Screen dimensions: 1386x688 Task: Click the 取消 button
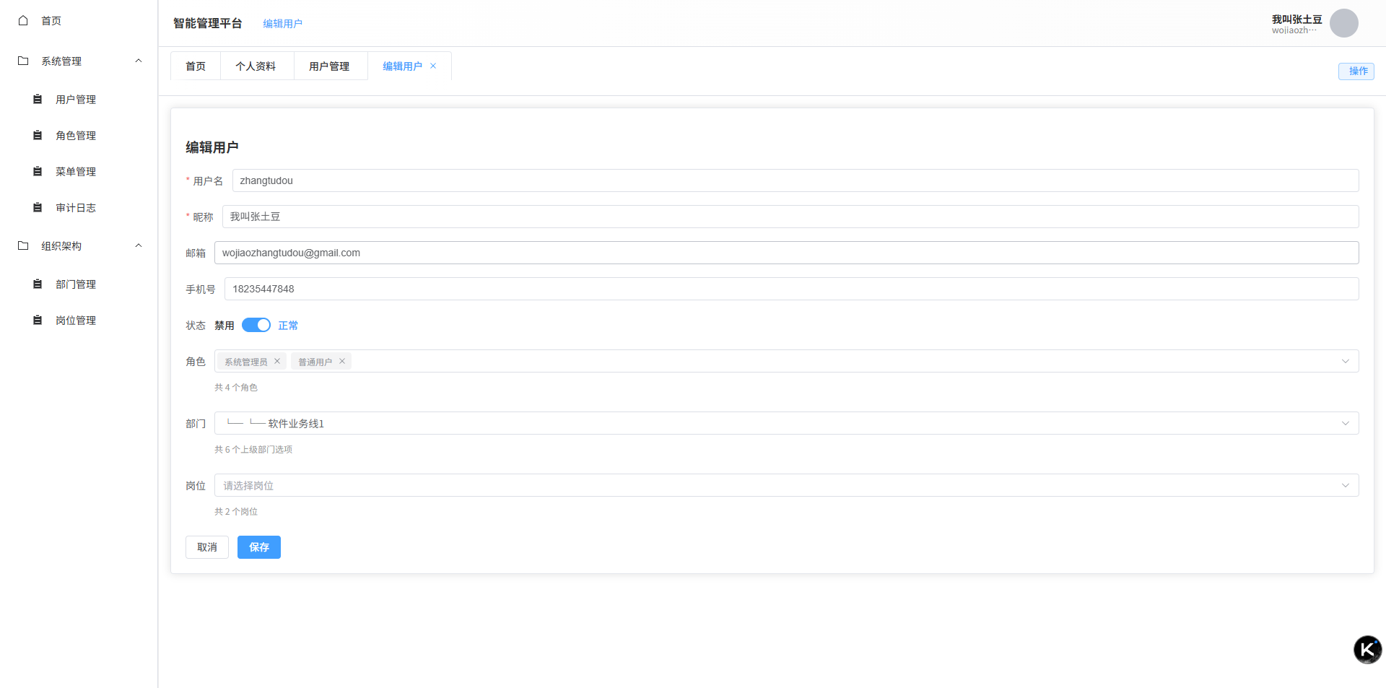[207, 547]
